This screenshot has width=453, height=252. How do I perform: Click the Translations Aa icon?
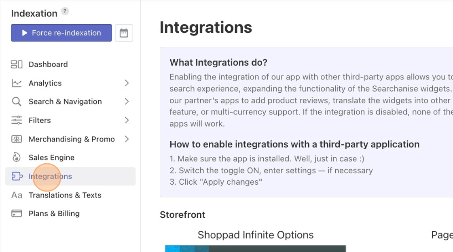coord(17,195)
